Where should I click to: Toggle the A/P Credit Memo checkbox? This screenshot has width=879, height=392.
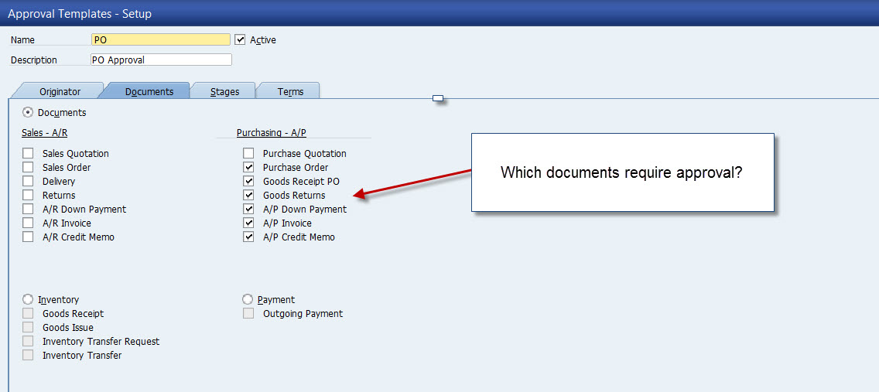[x=248, y=237]
